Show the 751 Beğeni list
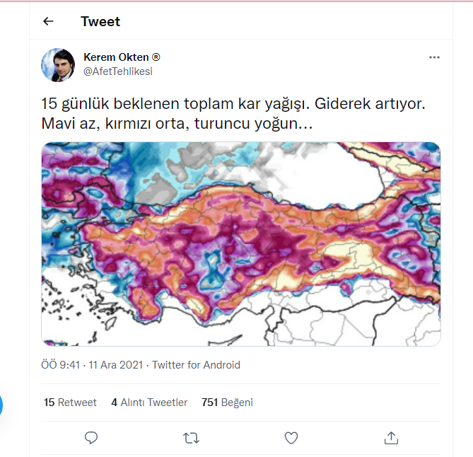Screen dimensions: 473x457 coord(227,403)
